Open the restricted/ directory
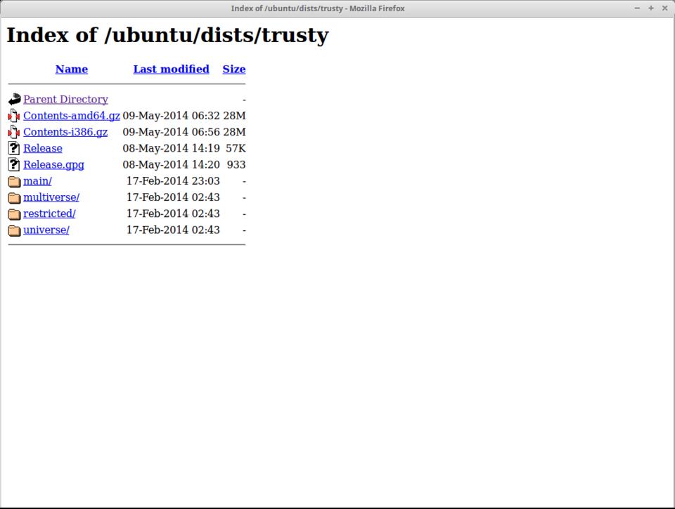 click(x=49, y=213)
